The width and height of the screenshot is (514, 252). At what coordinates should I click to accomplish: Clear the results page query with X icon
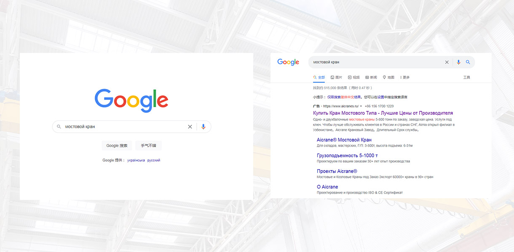(447, 62)
